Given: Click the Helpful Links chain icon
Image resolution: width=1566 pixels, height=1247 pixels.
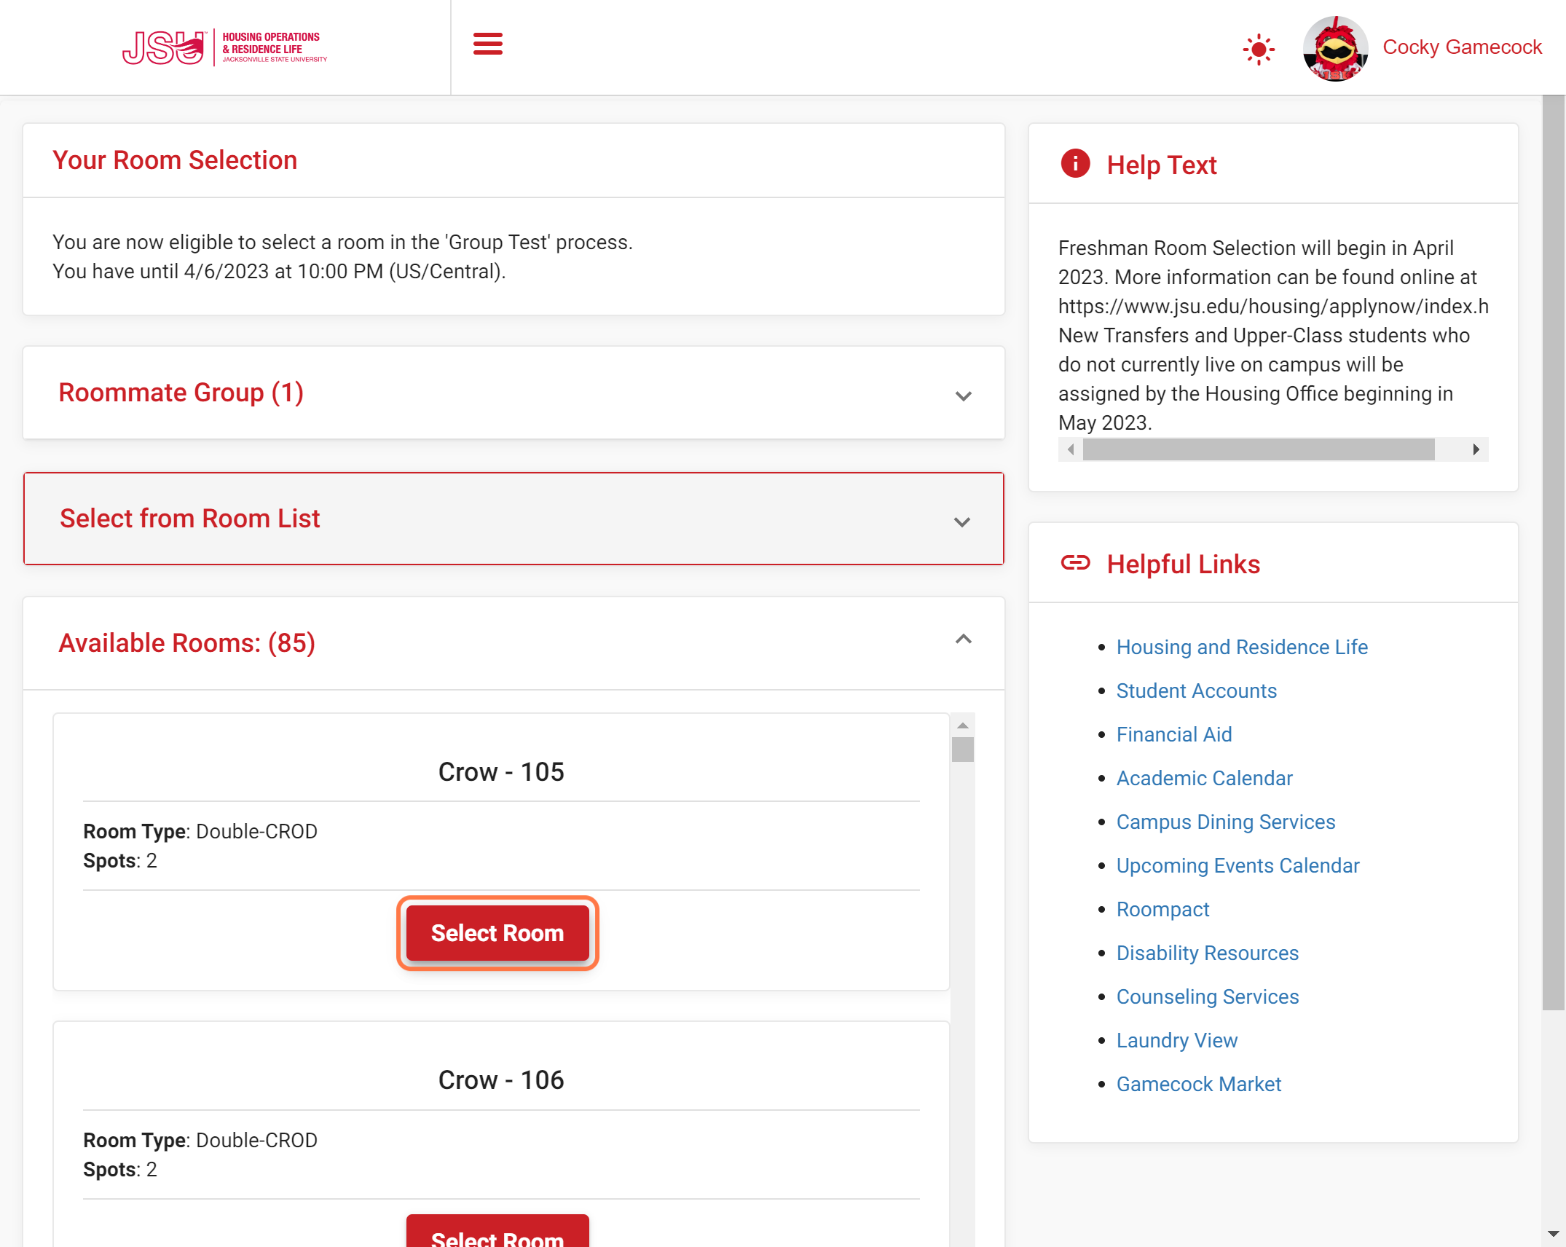Looking at the screenshot, I should point(1075,562).
